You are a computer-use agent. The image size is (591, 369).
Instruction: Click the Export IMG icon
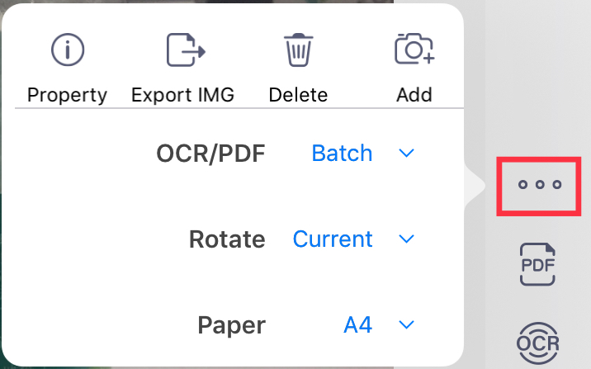pos(184,50)
